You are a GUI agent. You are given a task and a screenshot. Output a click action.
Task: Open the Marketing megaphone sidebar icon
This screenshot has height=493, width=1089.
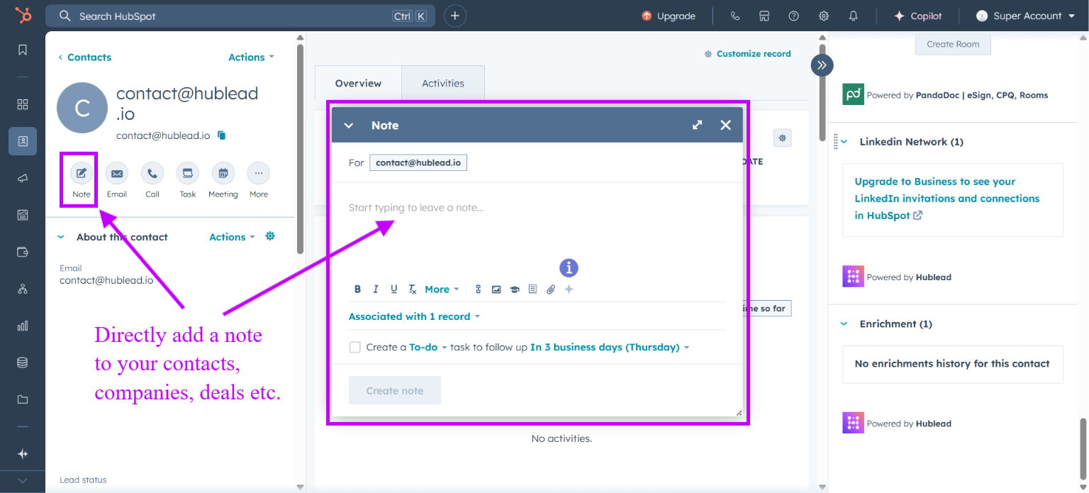point(23,178)
